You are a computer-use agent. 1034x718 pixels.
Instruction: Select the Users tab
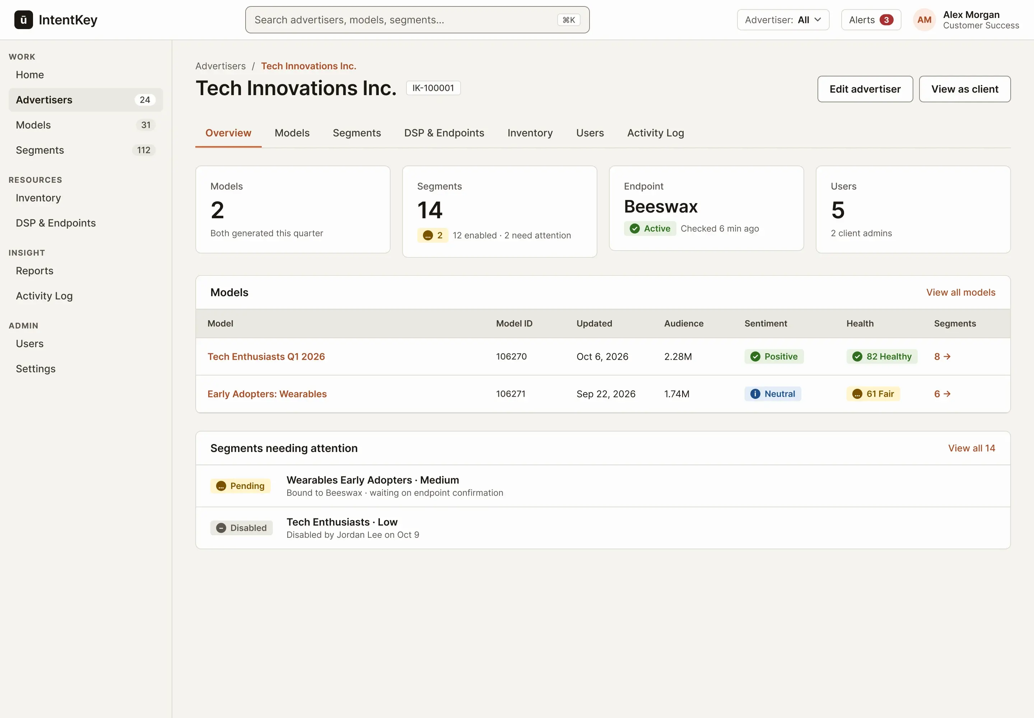[x=590, y=133]
